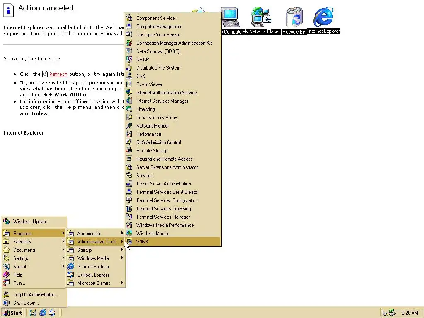
Task: Click the Show Desktop quick launch icon
Action: point(33,313)
